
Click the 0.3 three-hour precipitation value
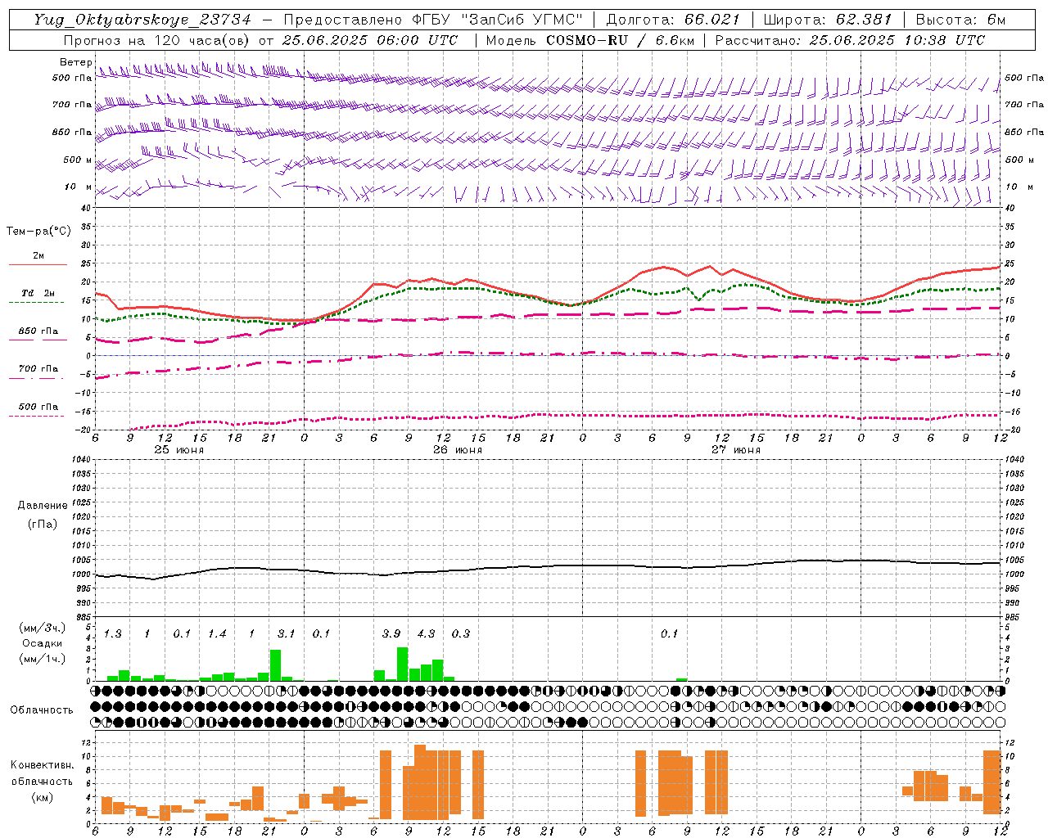click(x=461, y=633)
